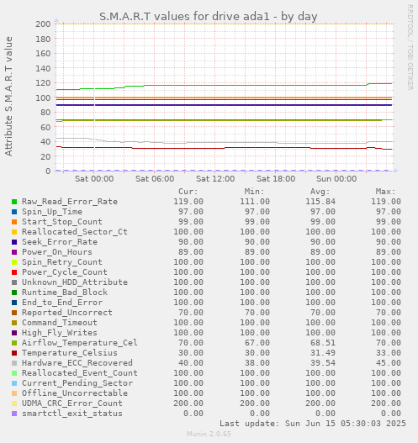Click the dark red Temperature_Celsius legend swatch
The image size is (418, 443).
14,353
